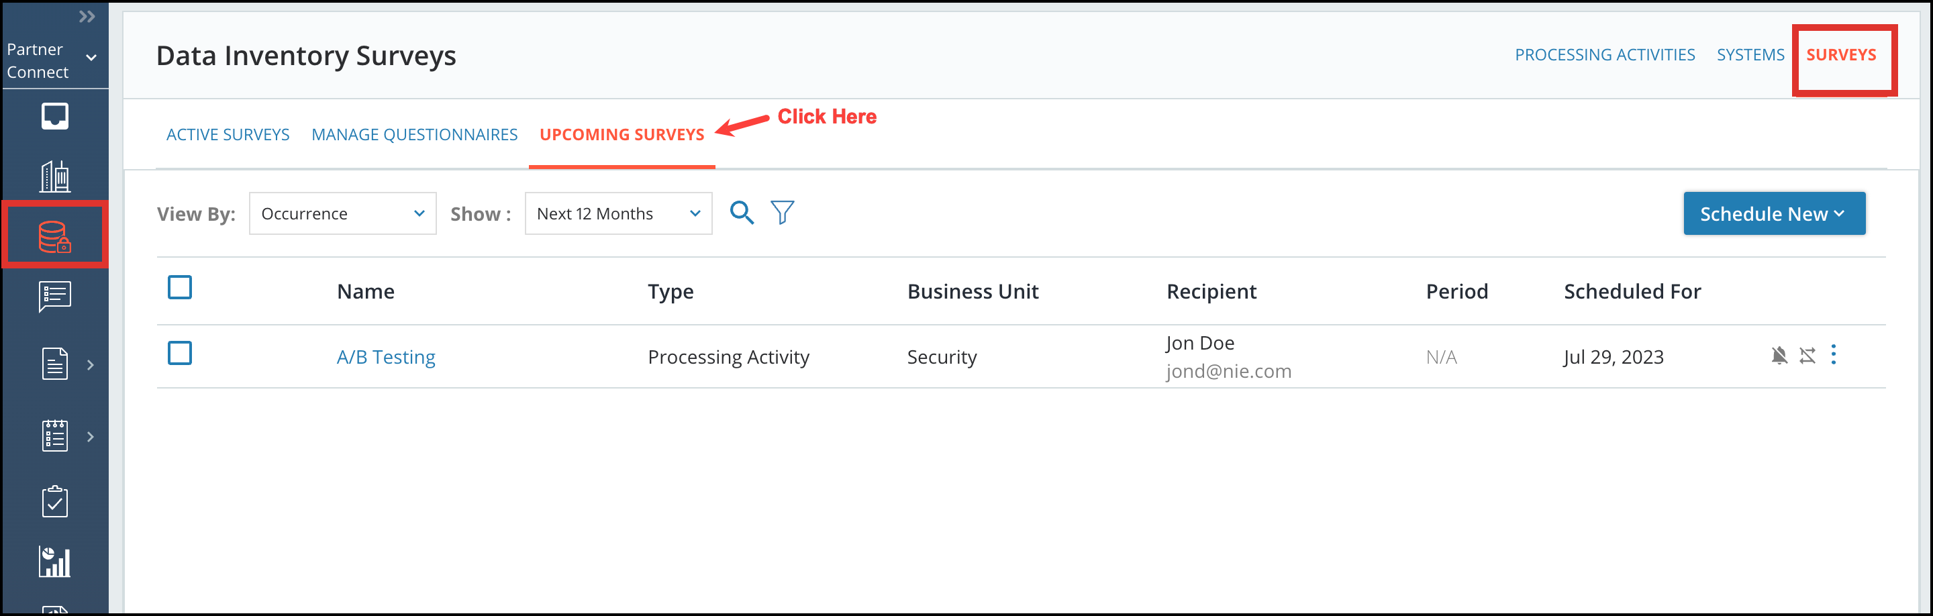Click the N/A period cell
This screenshot has height=616, width=1933.
[x=1442, y=357]
